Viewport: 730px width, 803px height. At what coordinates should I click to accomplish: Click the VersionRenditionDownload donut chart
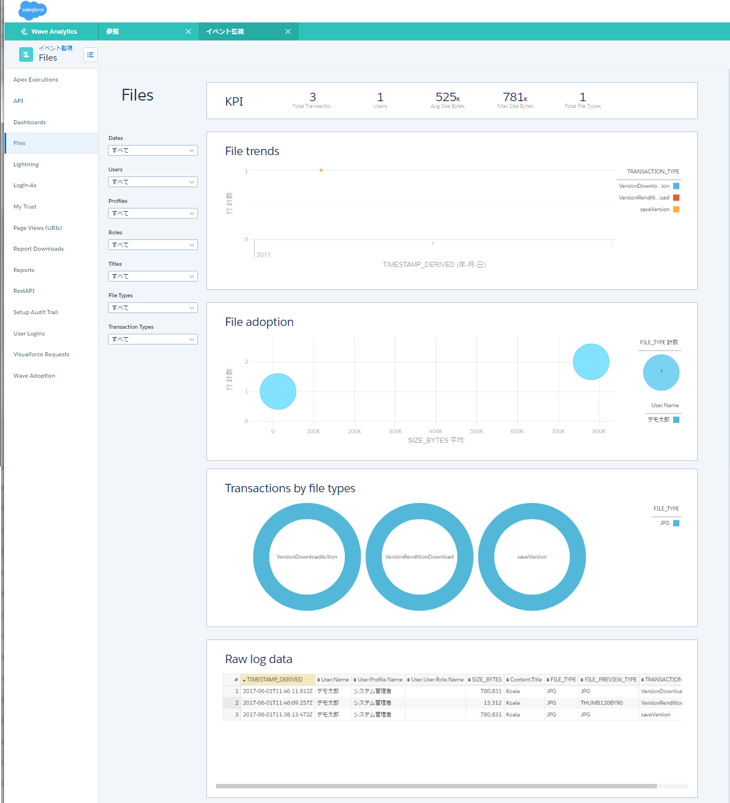coord(420,557)
